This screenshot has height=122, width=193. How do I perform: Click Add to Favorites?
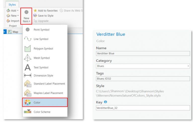click(45, 11)
